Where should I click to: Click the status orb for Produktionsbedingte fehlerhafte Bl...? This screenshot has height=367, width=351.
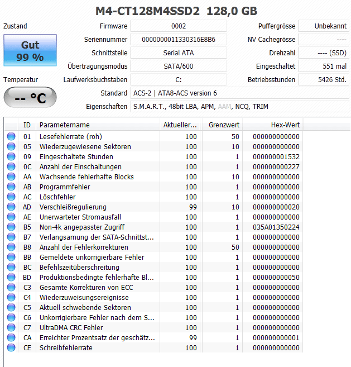point(11,278)
